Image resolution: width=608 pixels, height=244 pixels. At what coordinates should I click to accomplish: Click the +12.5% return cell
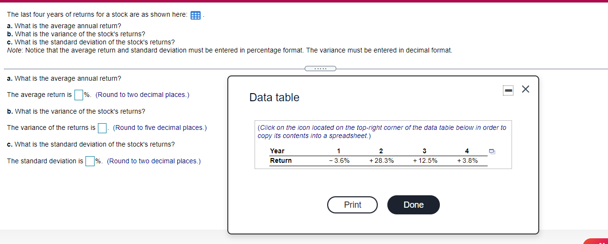(425, 161)
